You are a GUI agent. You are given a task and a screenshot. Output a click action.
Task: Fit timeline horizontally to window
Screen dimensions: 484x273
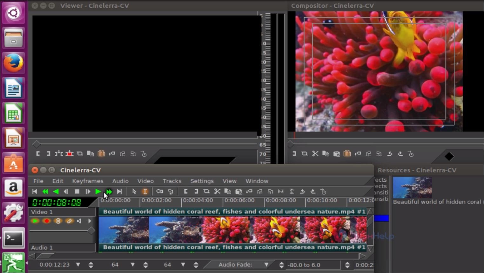[x=281, y=192]
